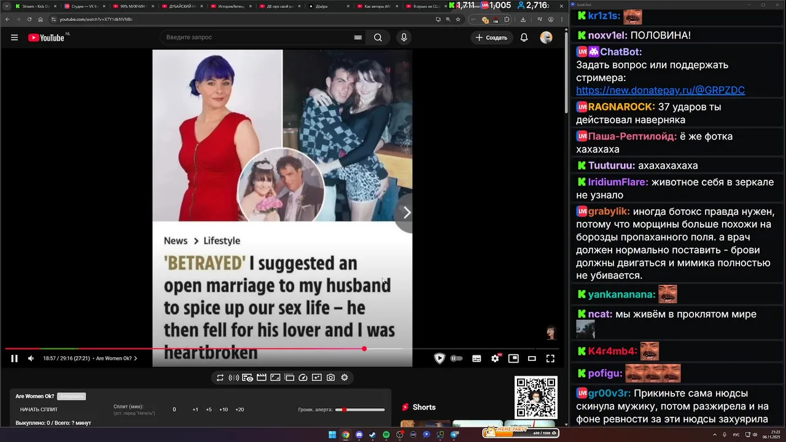Go back with browser back arrow
Viewport: 786px width, 442px height.
tap(7, 19)
